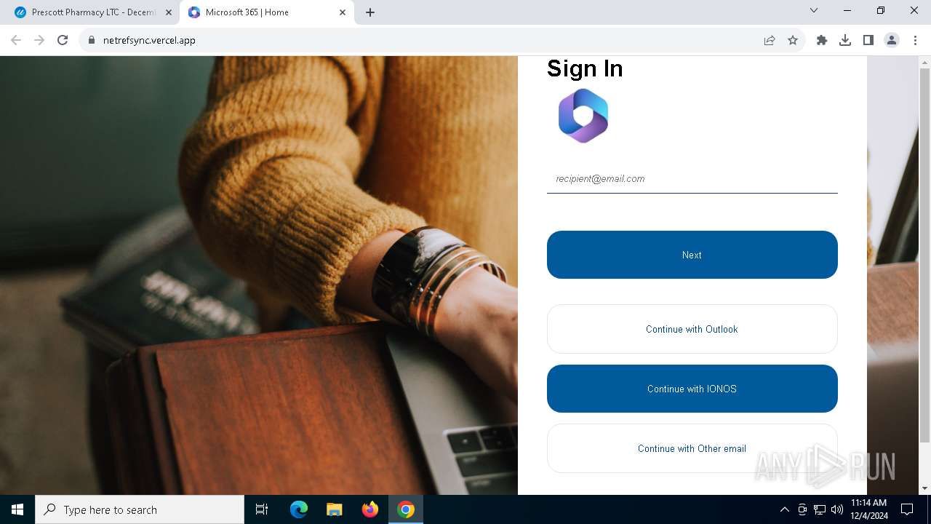Focus the recipient@email.com input field

click(692, 179)
